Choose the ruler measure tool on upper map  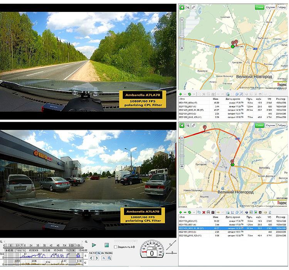point(193,7)
